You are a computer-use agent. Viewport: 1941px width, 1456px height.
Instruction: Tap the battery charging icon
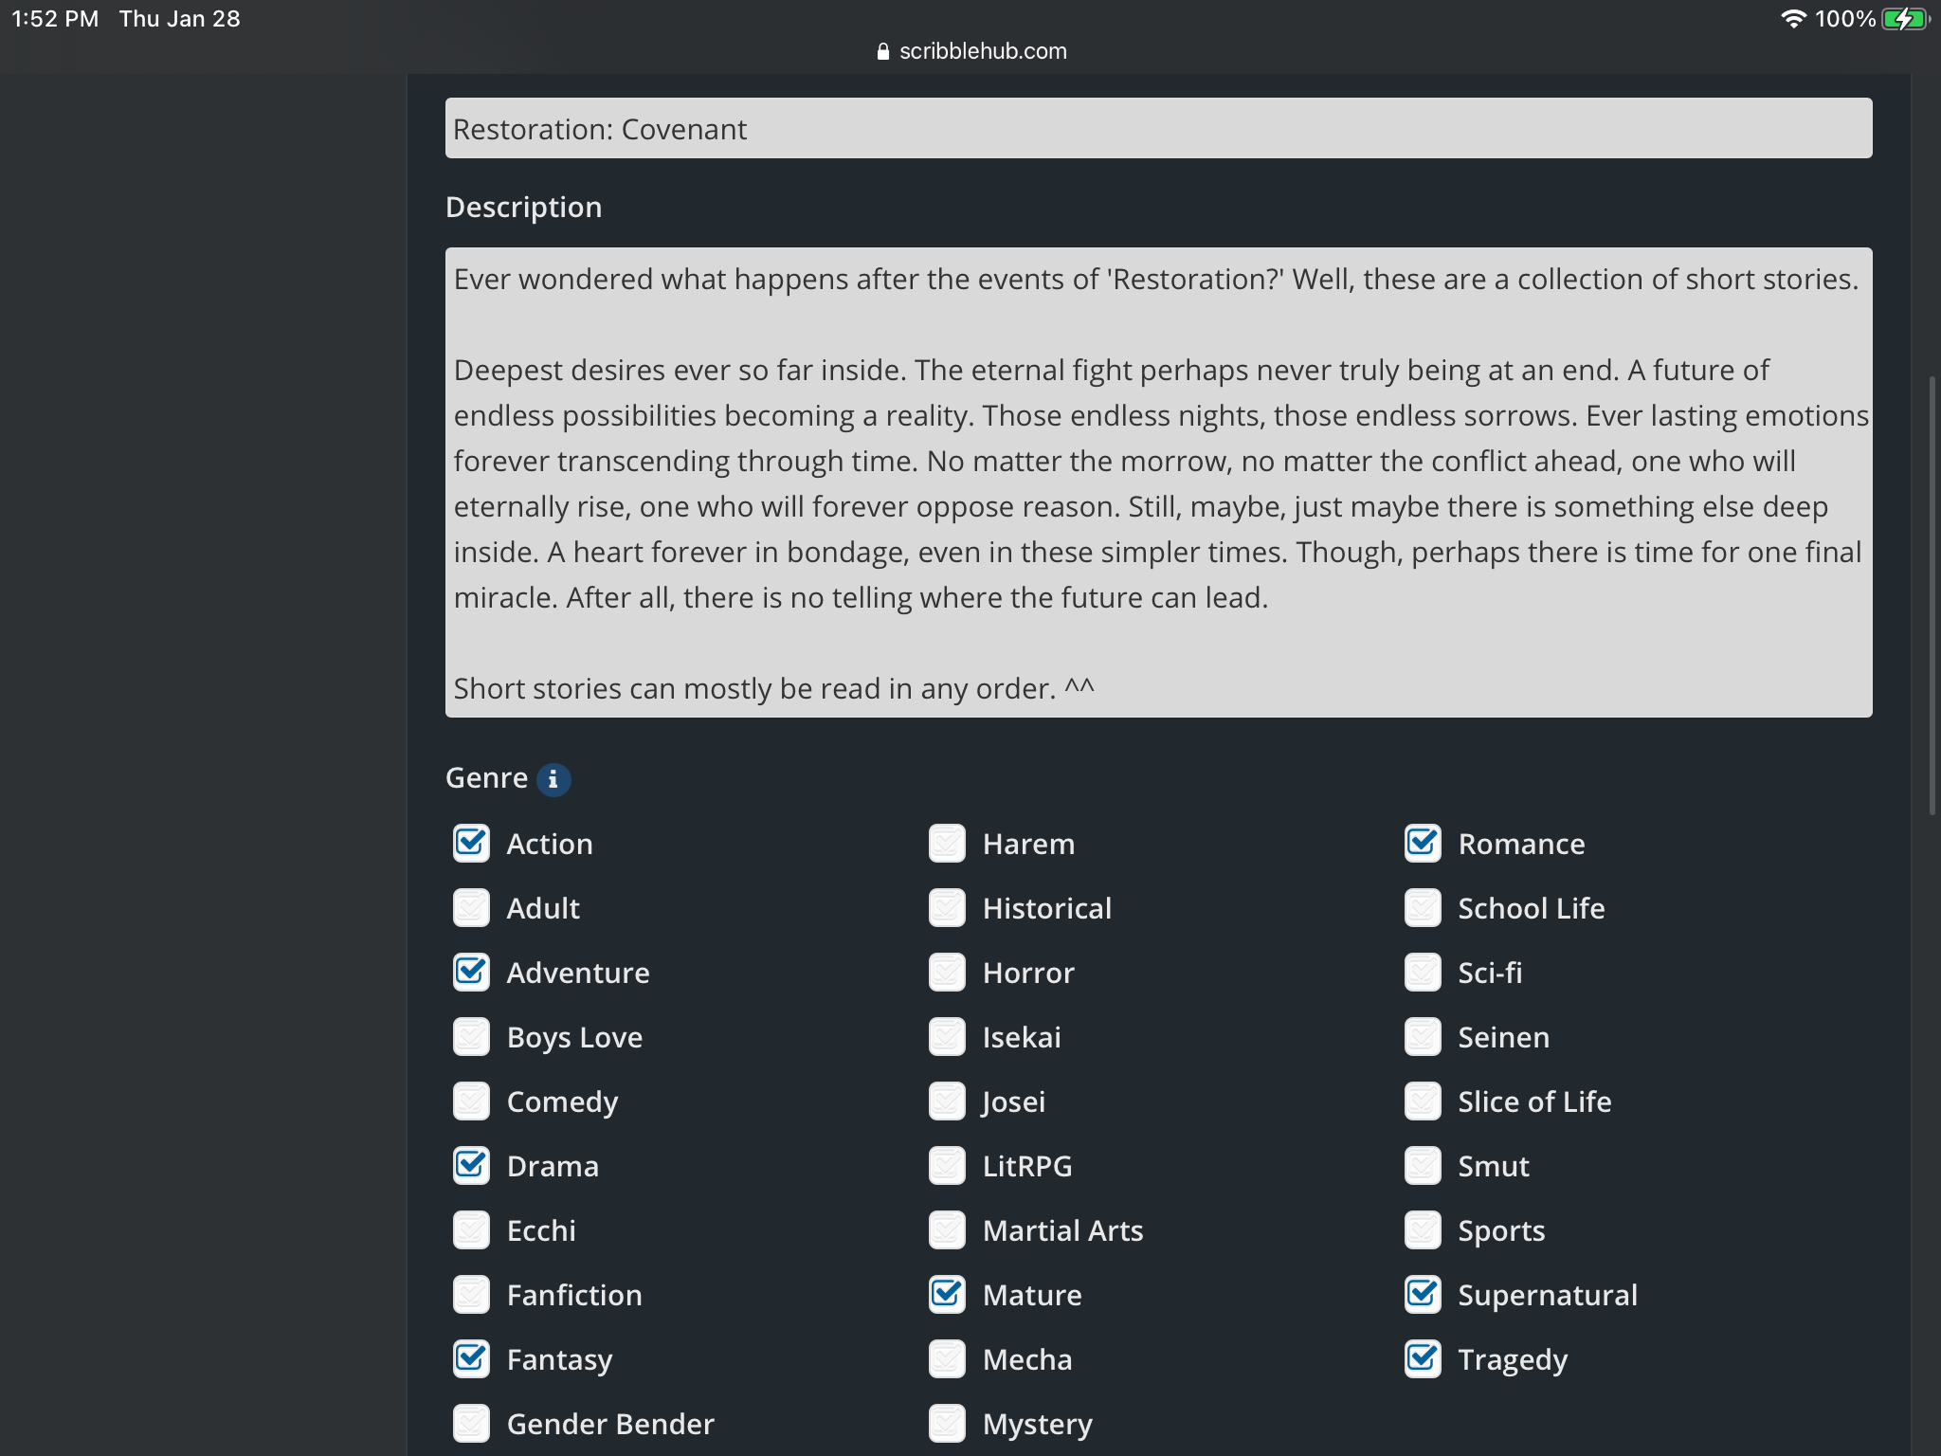click(x=1905, y=19)
